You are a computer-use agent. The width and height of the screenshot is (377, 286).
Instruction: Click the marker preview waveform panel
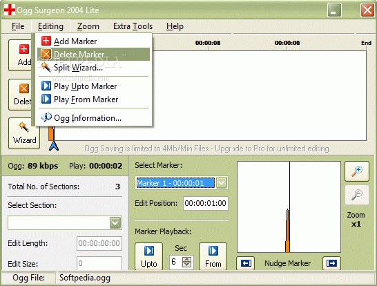(x=289, y=207)
